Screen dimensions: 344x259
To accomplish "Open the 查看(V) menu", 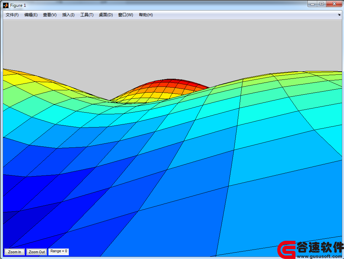I will [50, 15].
